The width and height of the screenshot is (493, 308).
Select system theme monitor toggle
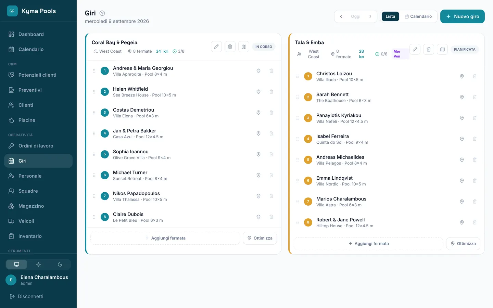(x=16, y=264)
